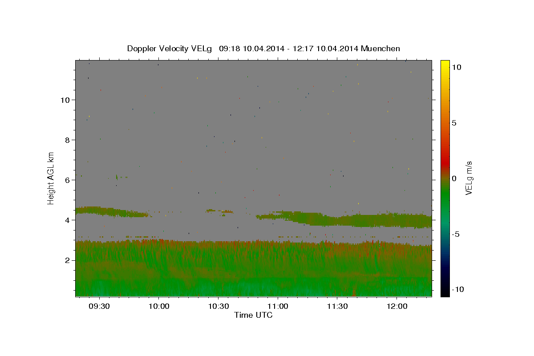Image resolution: width=534 pixels, height=356 pixels.
Task: Click the colorbar tick label 0
Action: click(454, 178)
